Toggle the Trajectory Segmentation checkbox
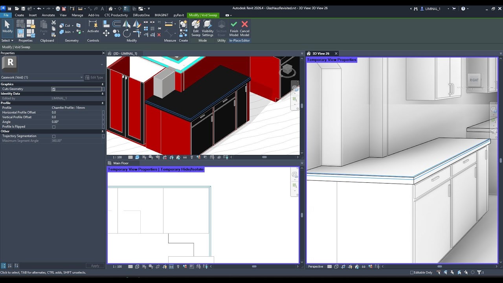503x283 pixels. (x=54, y=136)
